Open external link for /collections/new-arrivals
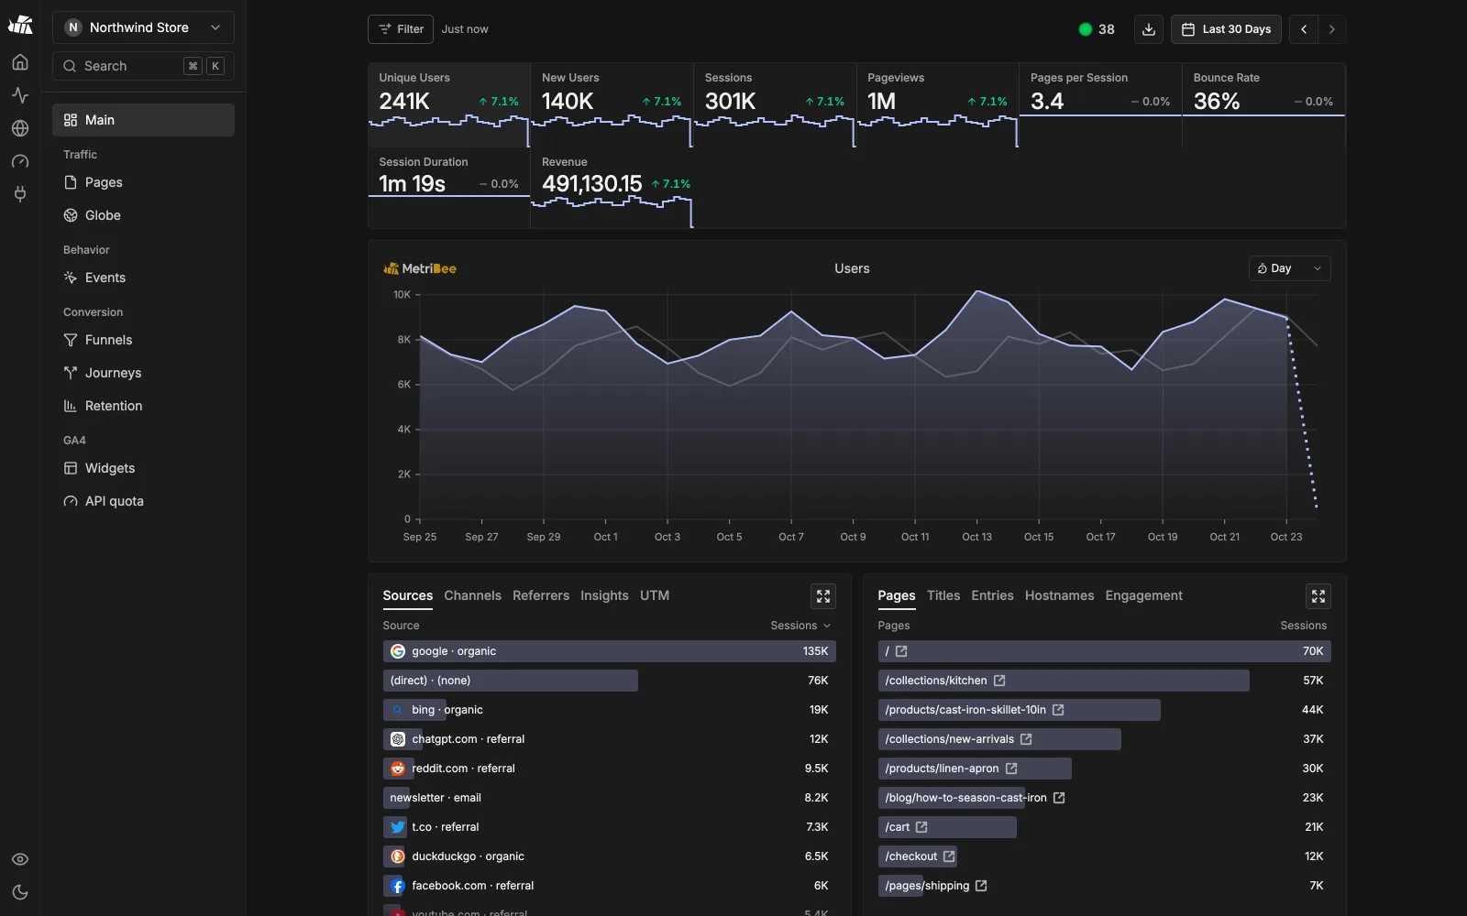The image size is (1467, 916). coord(1026,739)
